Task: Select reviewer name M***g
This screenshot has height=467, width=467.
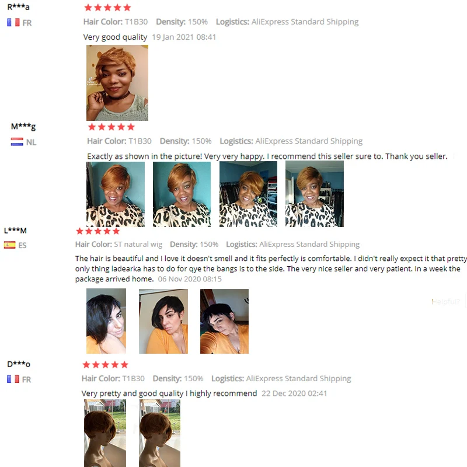Action: click(x=23, y=127)
